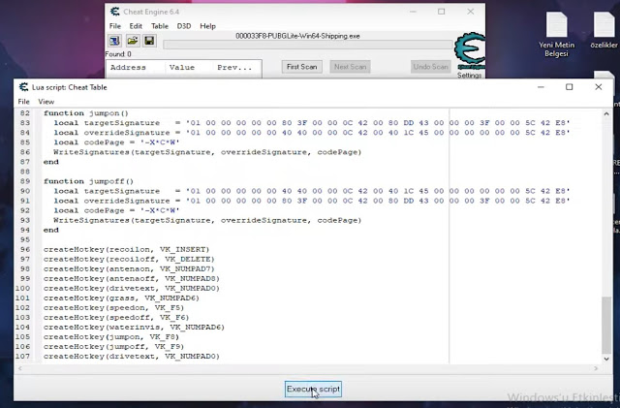The height and width of the screenshot is (408, 620).
Task: Click the Lua script window title icon
Action: [x=23, y=87]
